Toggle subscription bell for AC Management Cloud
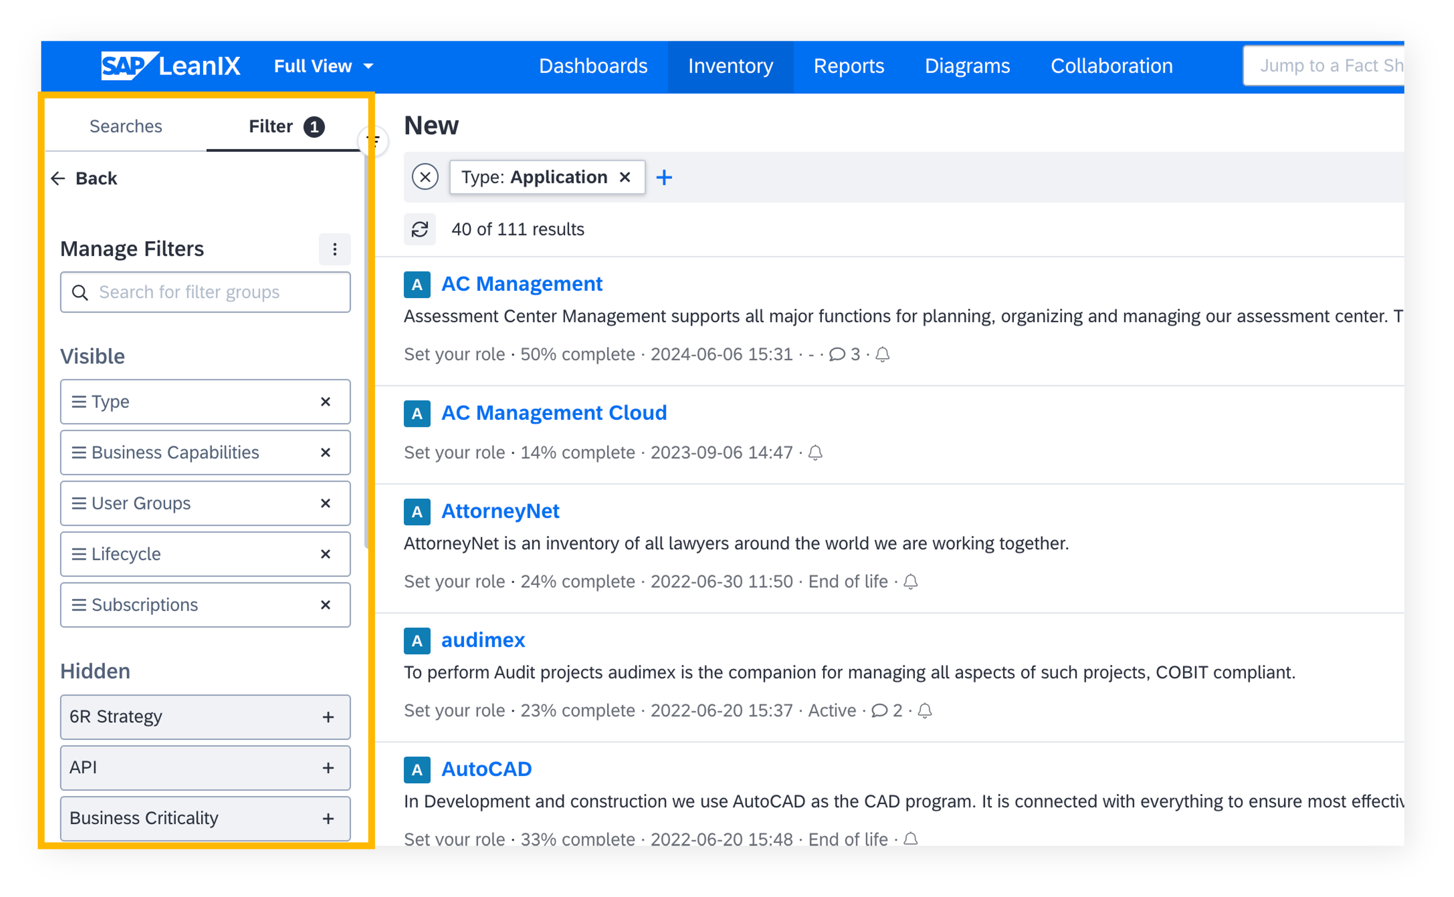1454x897 pixels. (x=815, y=453)
